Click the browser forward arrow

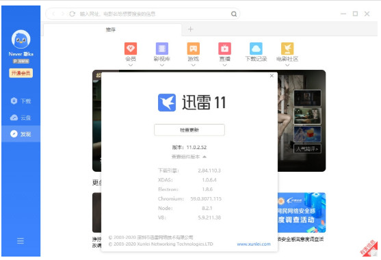coord(63,14)
